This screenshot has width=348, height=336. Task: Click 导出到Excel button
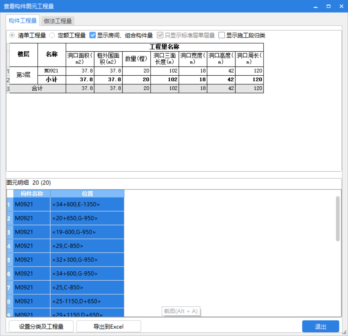(x=108, y=326)
